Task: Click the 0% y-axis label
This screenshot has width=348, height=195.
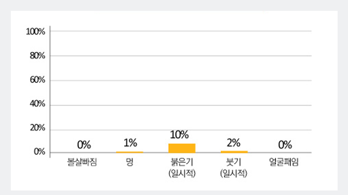Action: click(x=39, y=152)
